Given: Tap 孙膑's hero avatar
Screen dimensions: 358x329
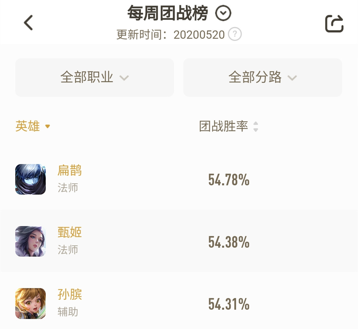Looking at the screenshot, I should 30,303.
